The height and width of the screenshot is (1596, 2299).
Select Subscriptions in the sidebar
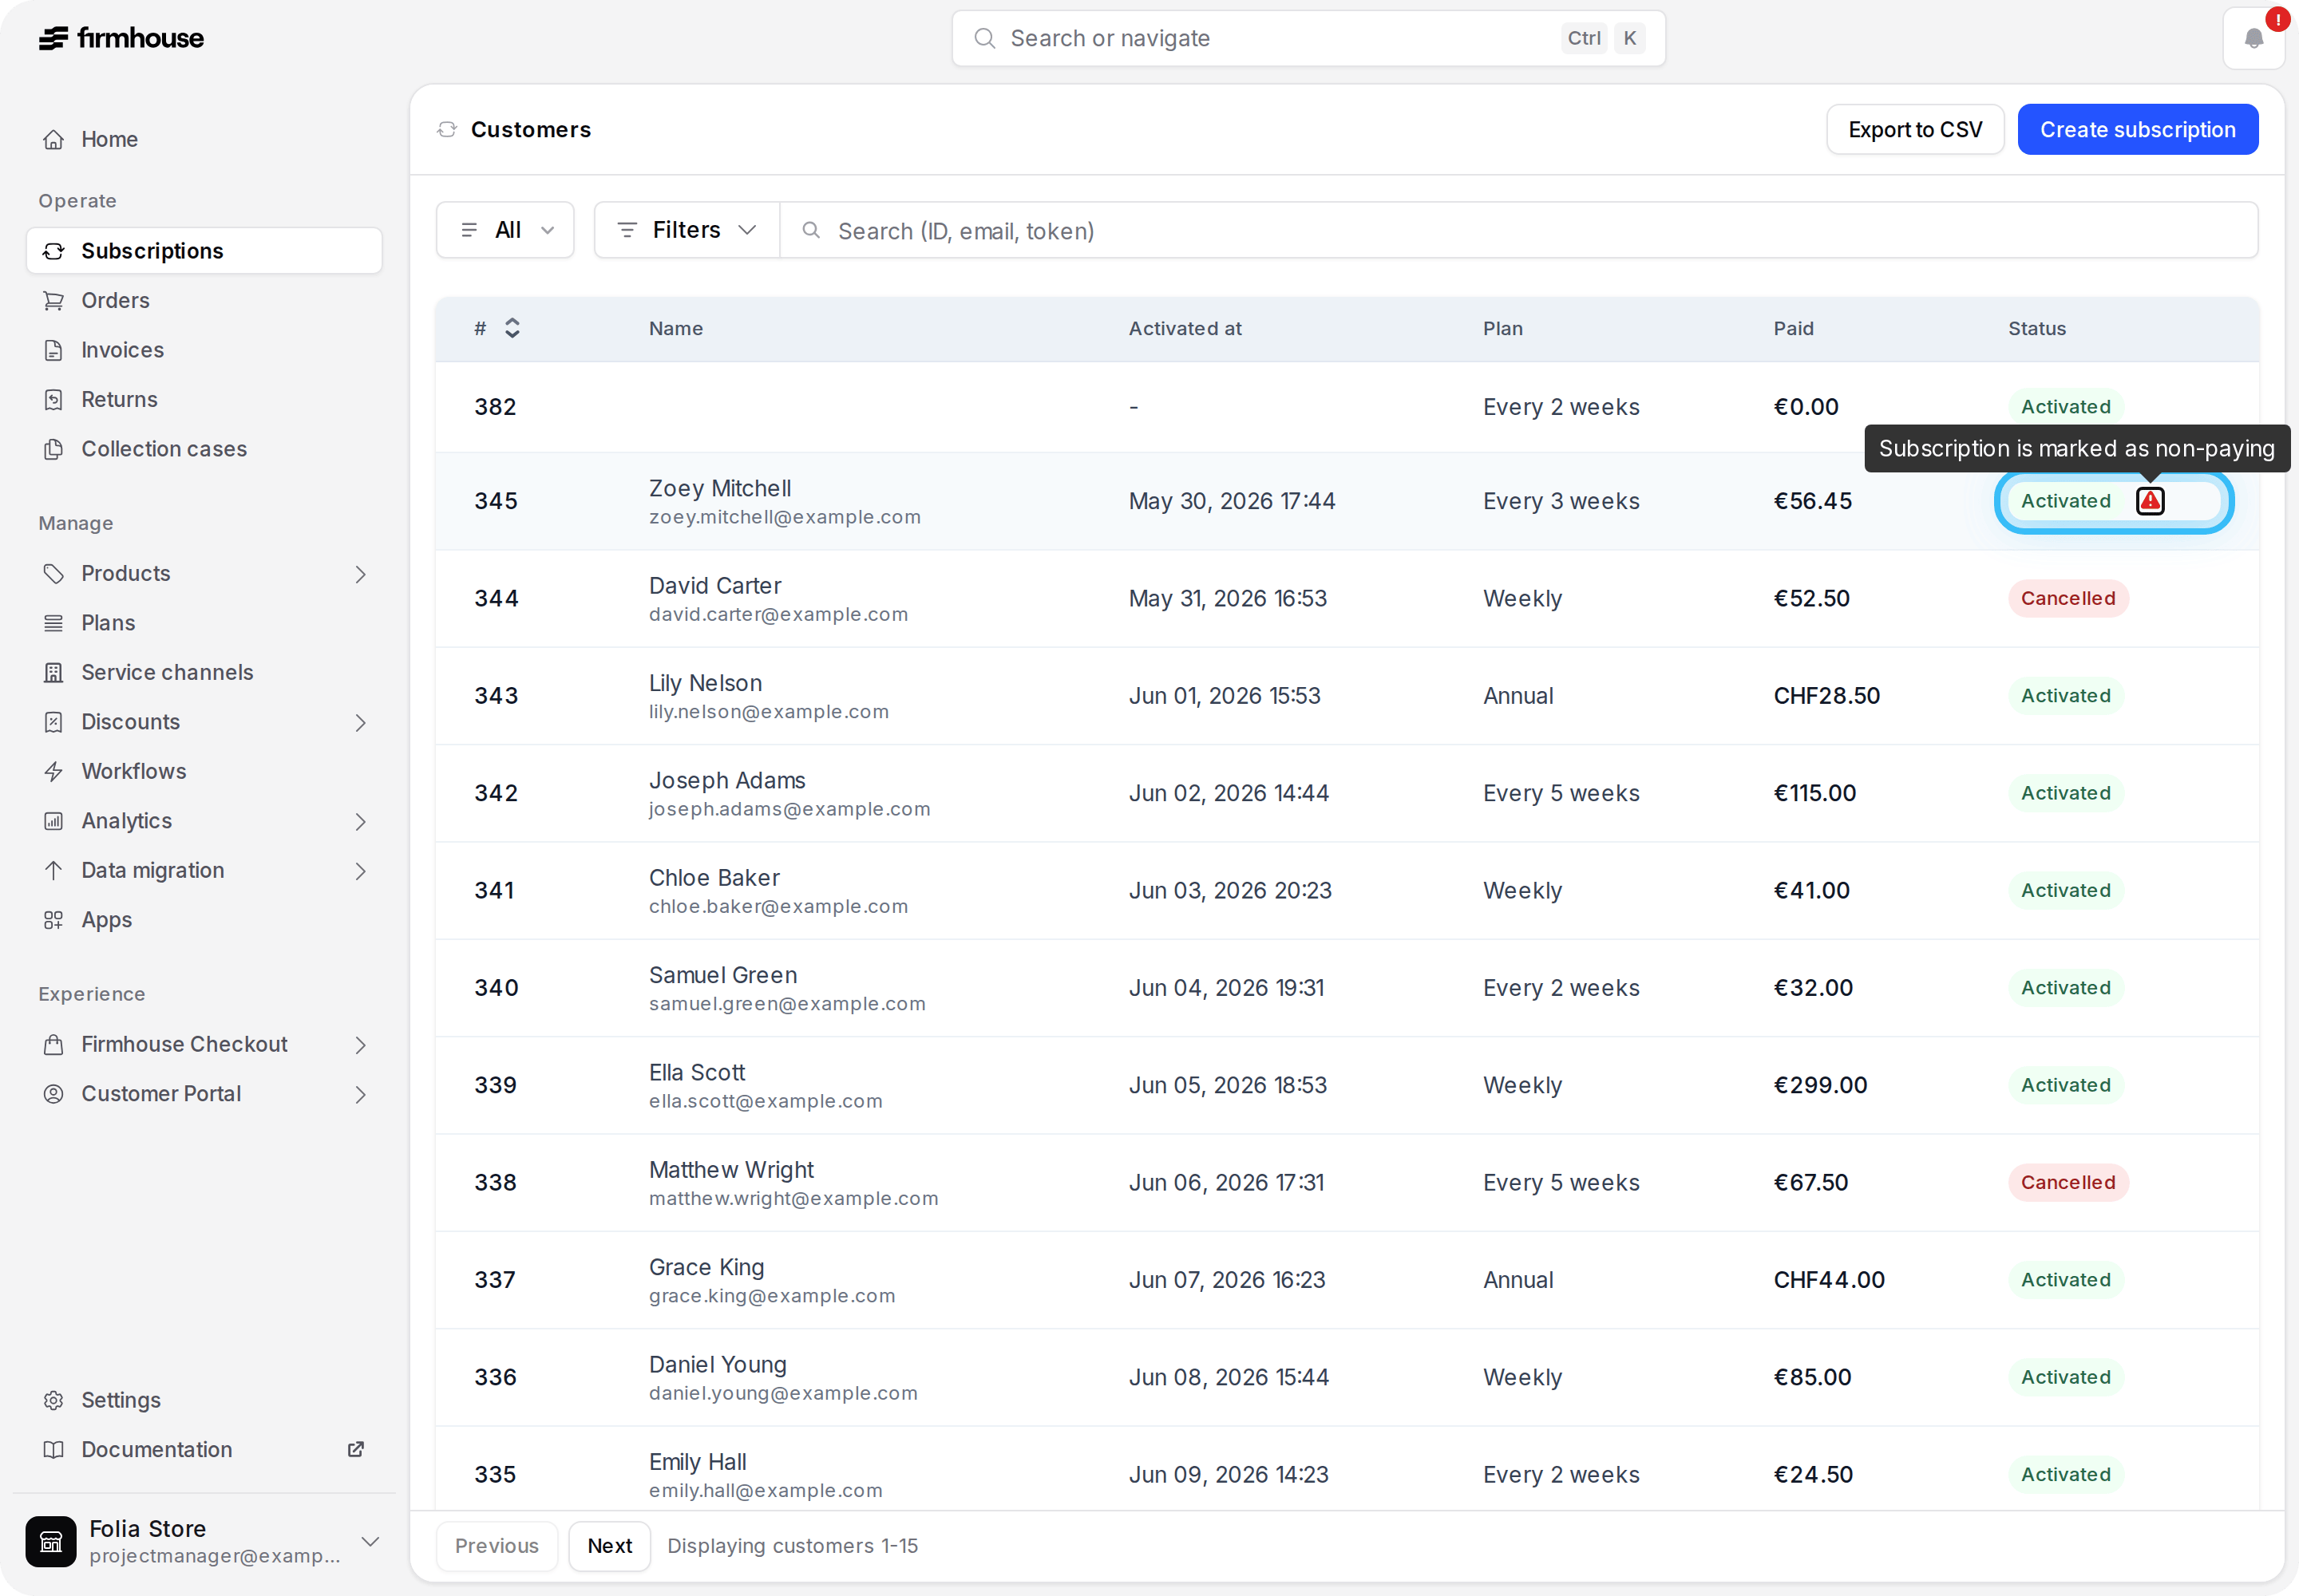pos(204,250)
